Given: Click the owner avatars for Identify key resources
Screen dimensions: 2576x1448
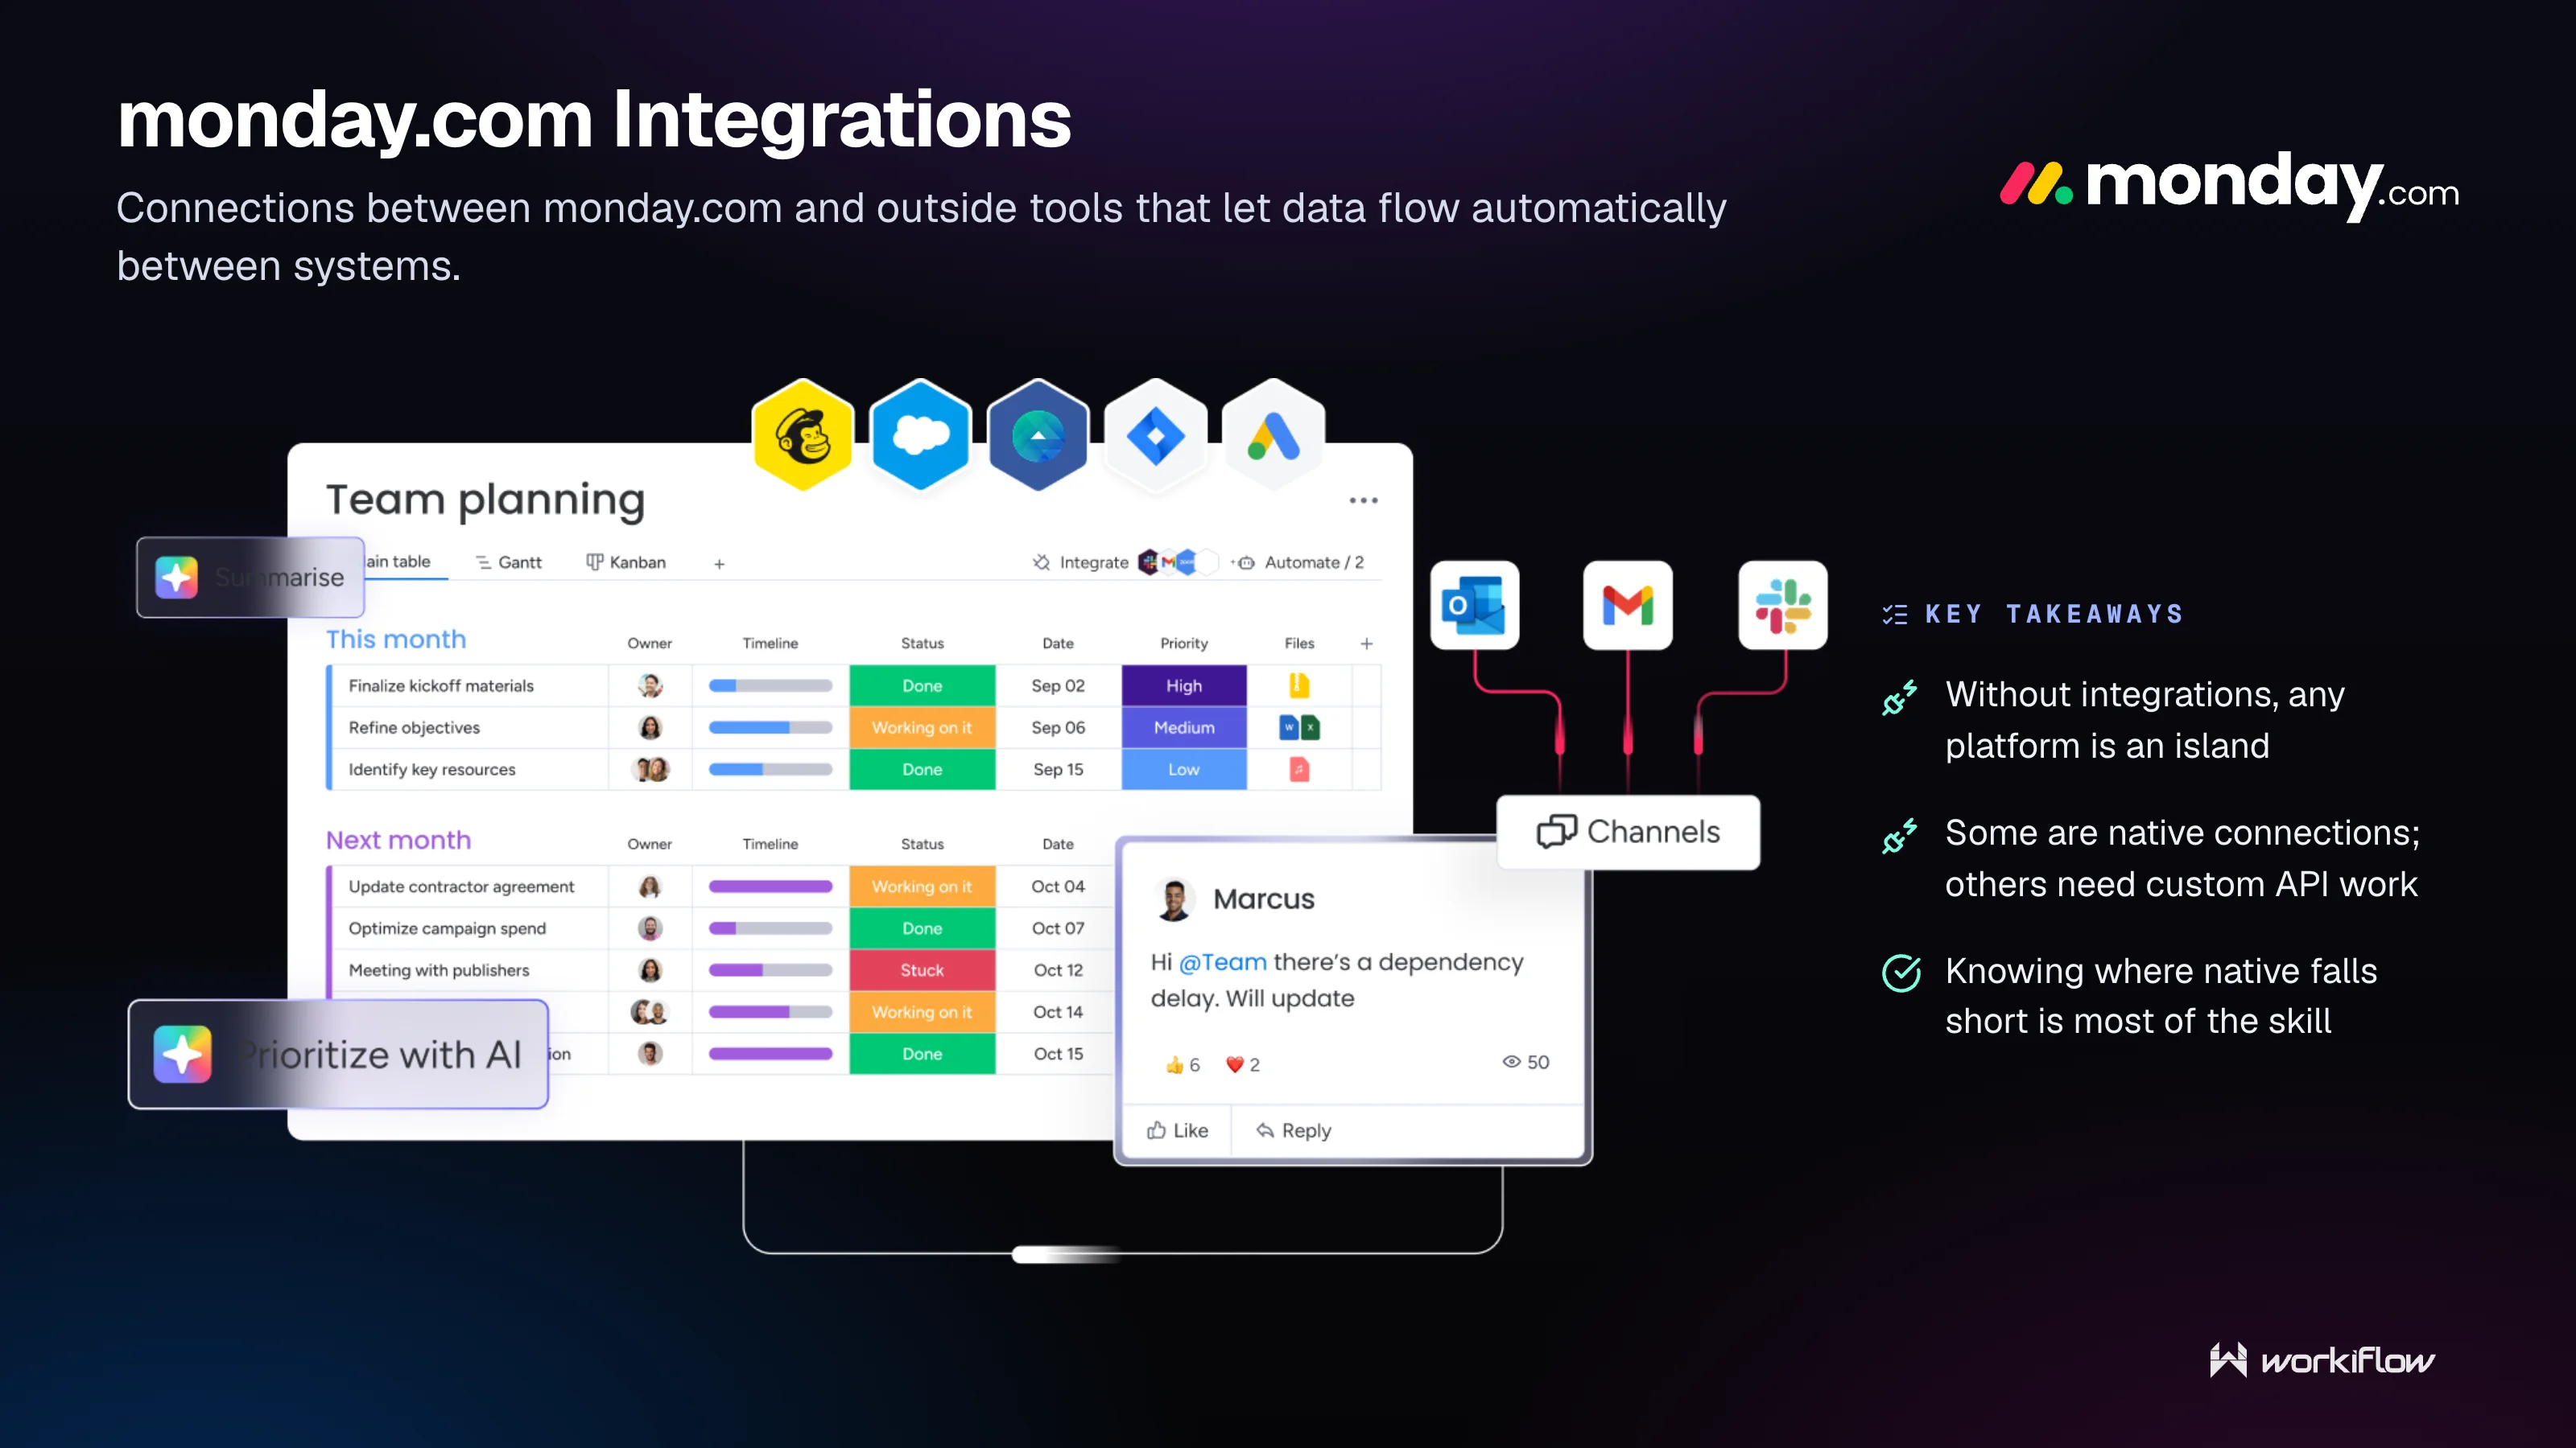Looking at the screenshot, I should click(x=651, y=770).
